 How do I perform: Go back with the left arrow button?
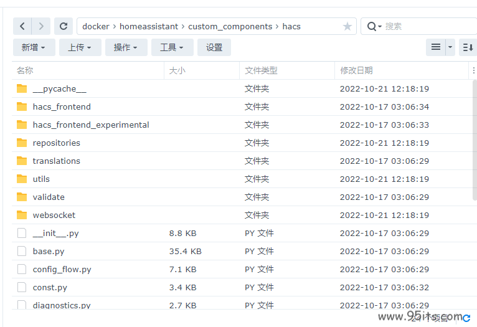click(22, 26)
